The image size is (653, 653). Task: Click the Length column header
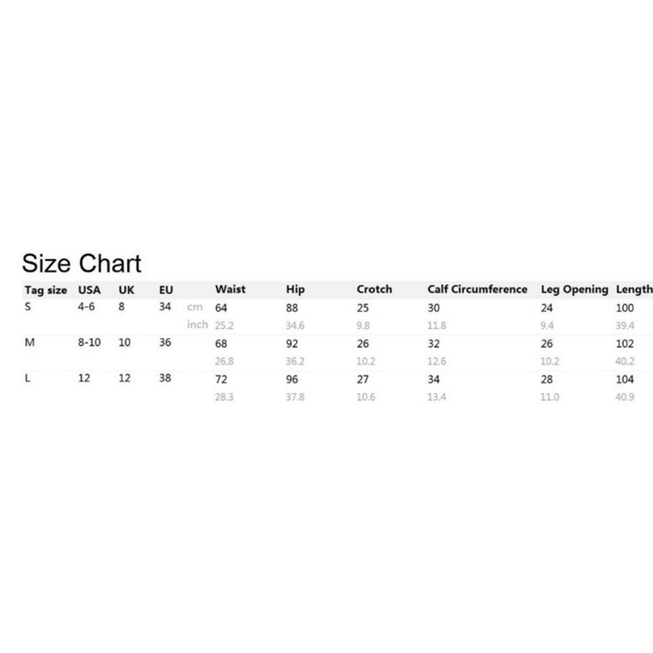click(633, 289)
